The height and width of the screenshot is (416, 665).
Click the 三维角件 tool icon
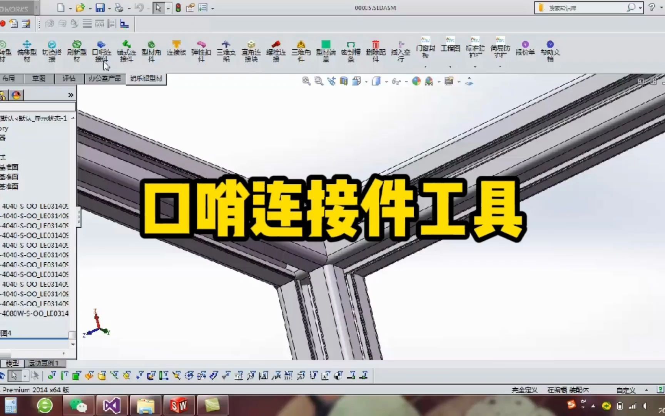tap(301, 52)
